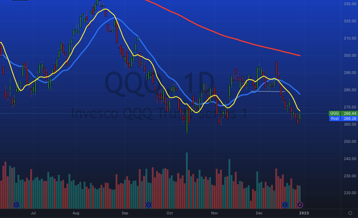Click the 'Jul' label on time axis
Screen dimensions: 358x218
pyautogui.click(x=33, y=213)
